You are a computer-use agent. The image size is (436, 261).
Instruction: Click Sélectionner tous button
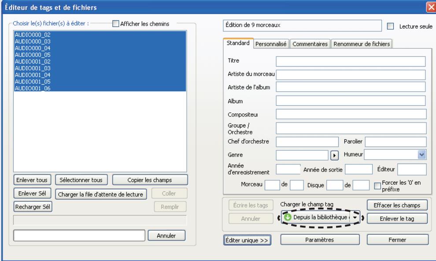pyautogui.click(x=81, y=180)
